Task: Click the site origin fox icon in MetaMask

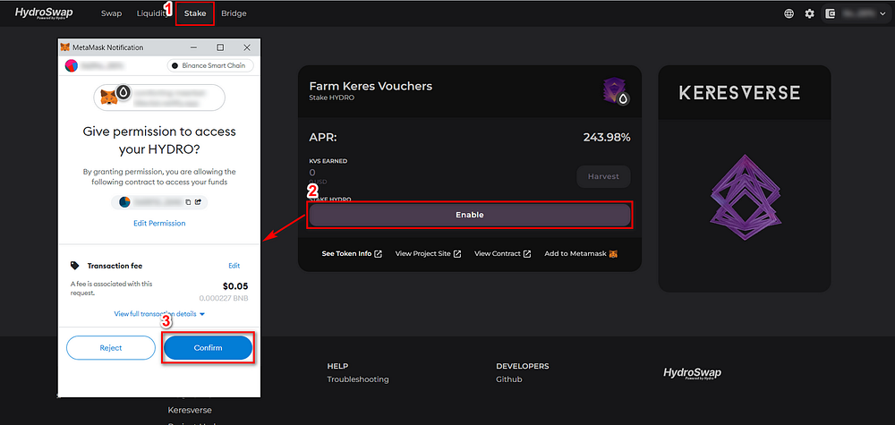Action: click(109, 97)
